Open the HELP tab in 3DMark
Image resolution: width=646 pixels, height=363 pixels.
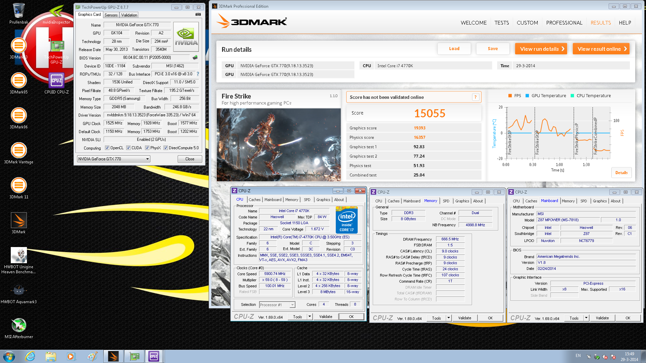pos(625,23)
